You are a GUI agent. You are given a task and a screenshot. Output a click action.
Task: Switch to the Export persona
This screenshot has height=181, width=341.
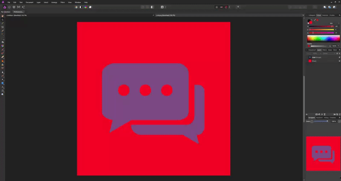(23, 7)
